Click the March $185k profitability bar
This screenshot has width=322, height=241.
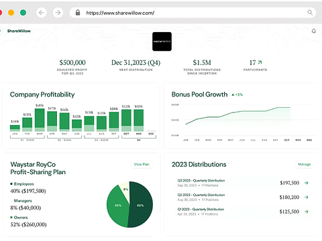pos(40,120)
